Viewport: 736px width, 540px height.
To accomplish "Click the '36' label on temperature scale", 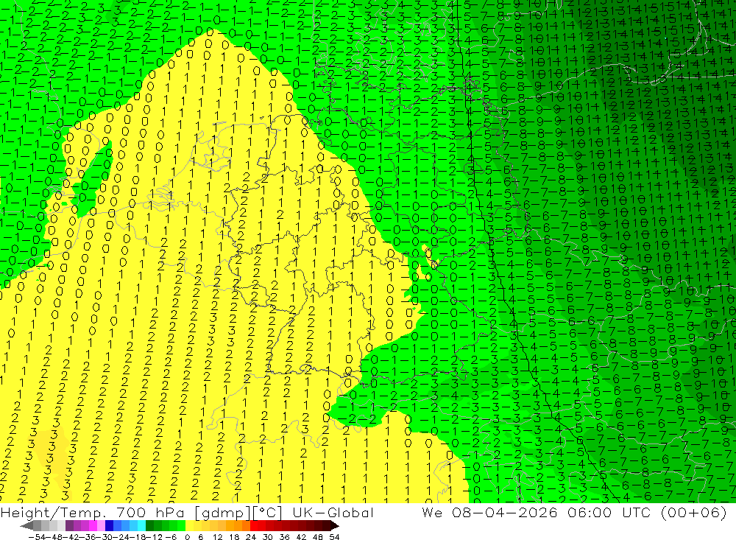I will (284, 537).
